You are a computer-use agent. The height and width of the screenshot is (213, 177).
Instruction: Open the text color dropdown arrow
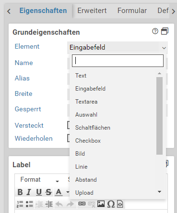tap(68, 192)
